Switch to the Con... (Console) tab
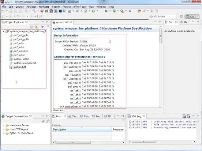The height and width of the screenshot is (151, 202). 85,116
